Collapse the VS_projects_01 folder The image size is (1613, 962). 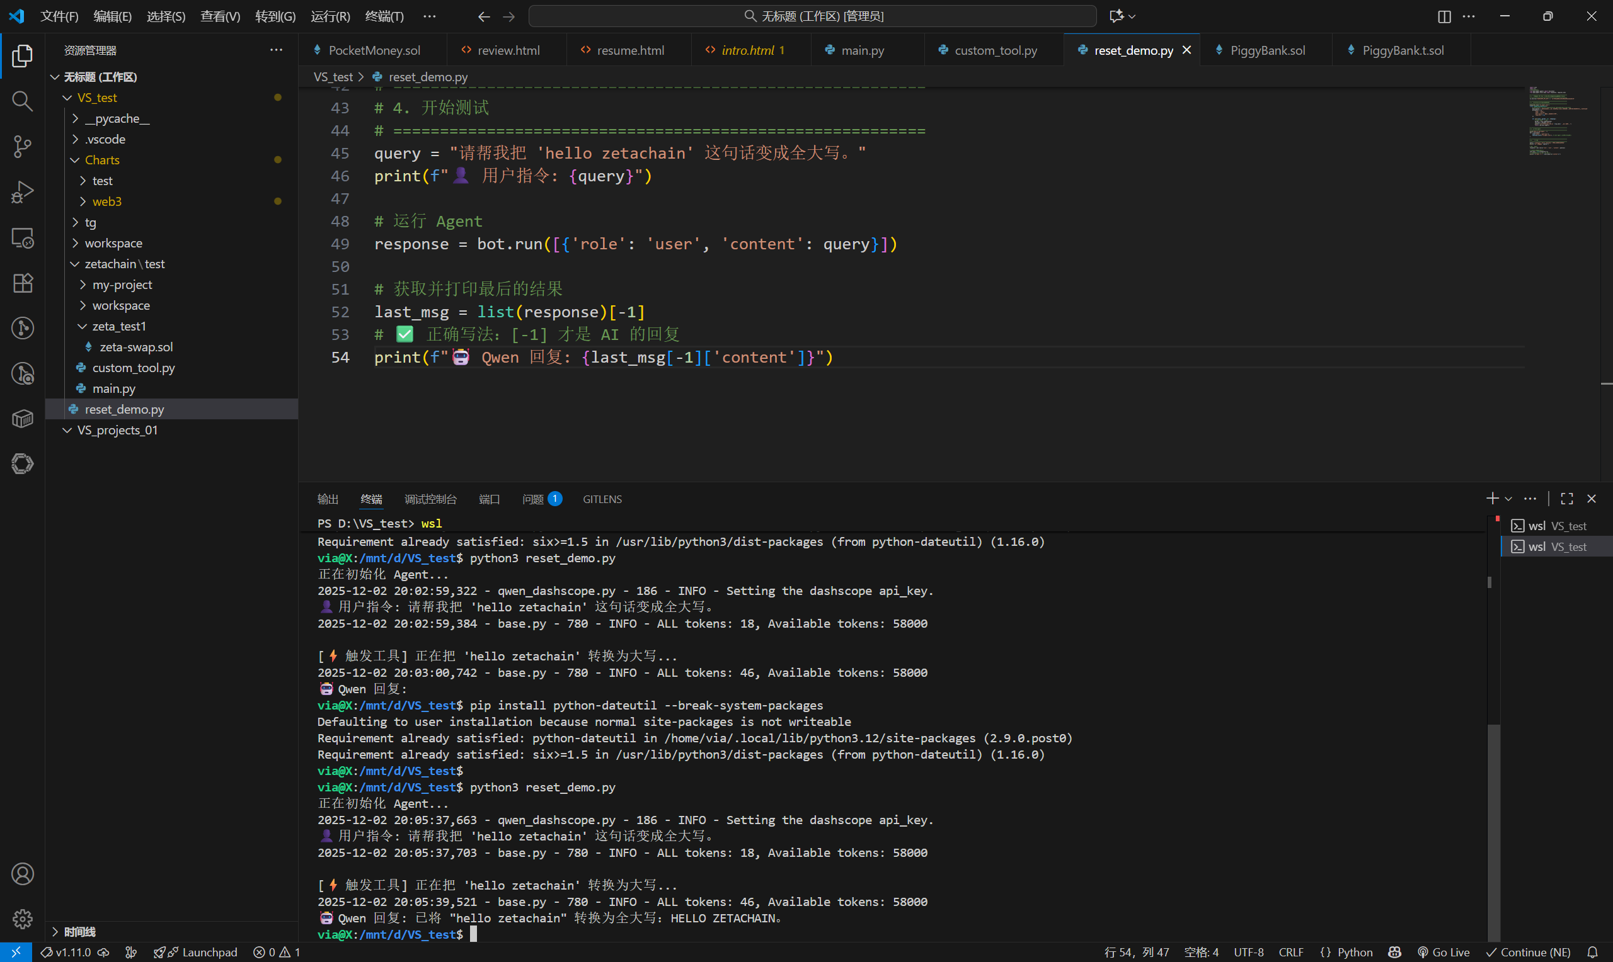(x=172, y=430)
